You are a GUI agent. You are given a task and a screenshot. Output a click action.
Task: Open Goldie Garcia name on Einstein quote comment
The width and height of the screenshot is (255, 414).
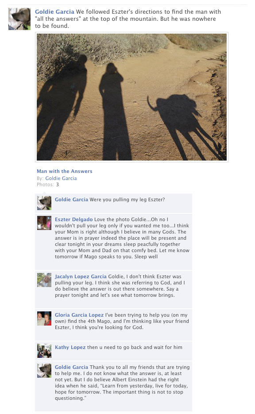click(71, 367)
